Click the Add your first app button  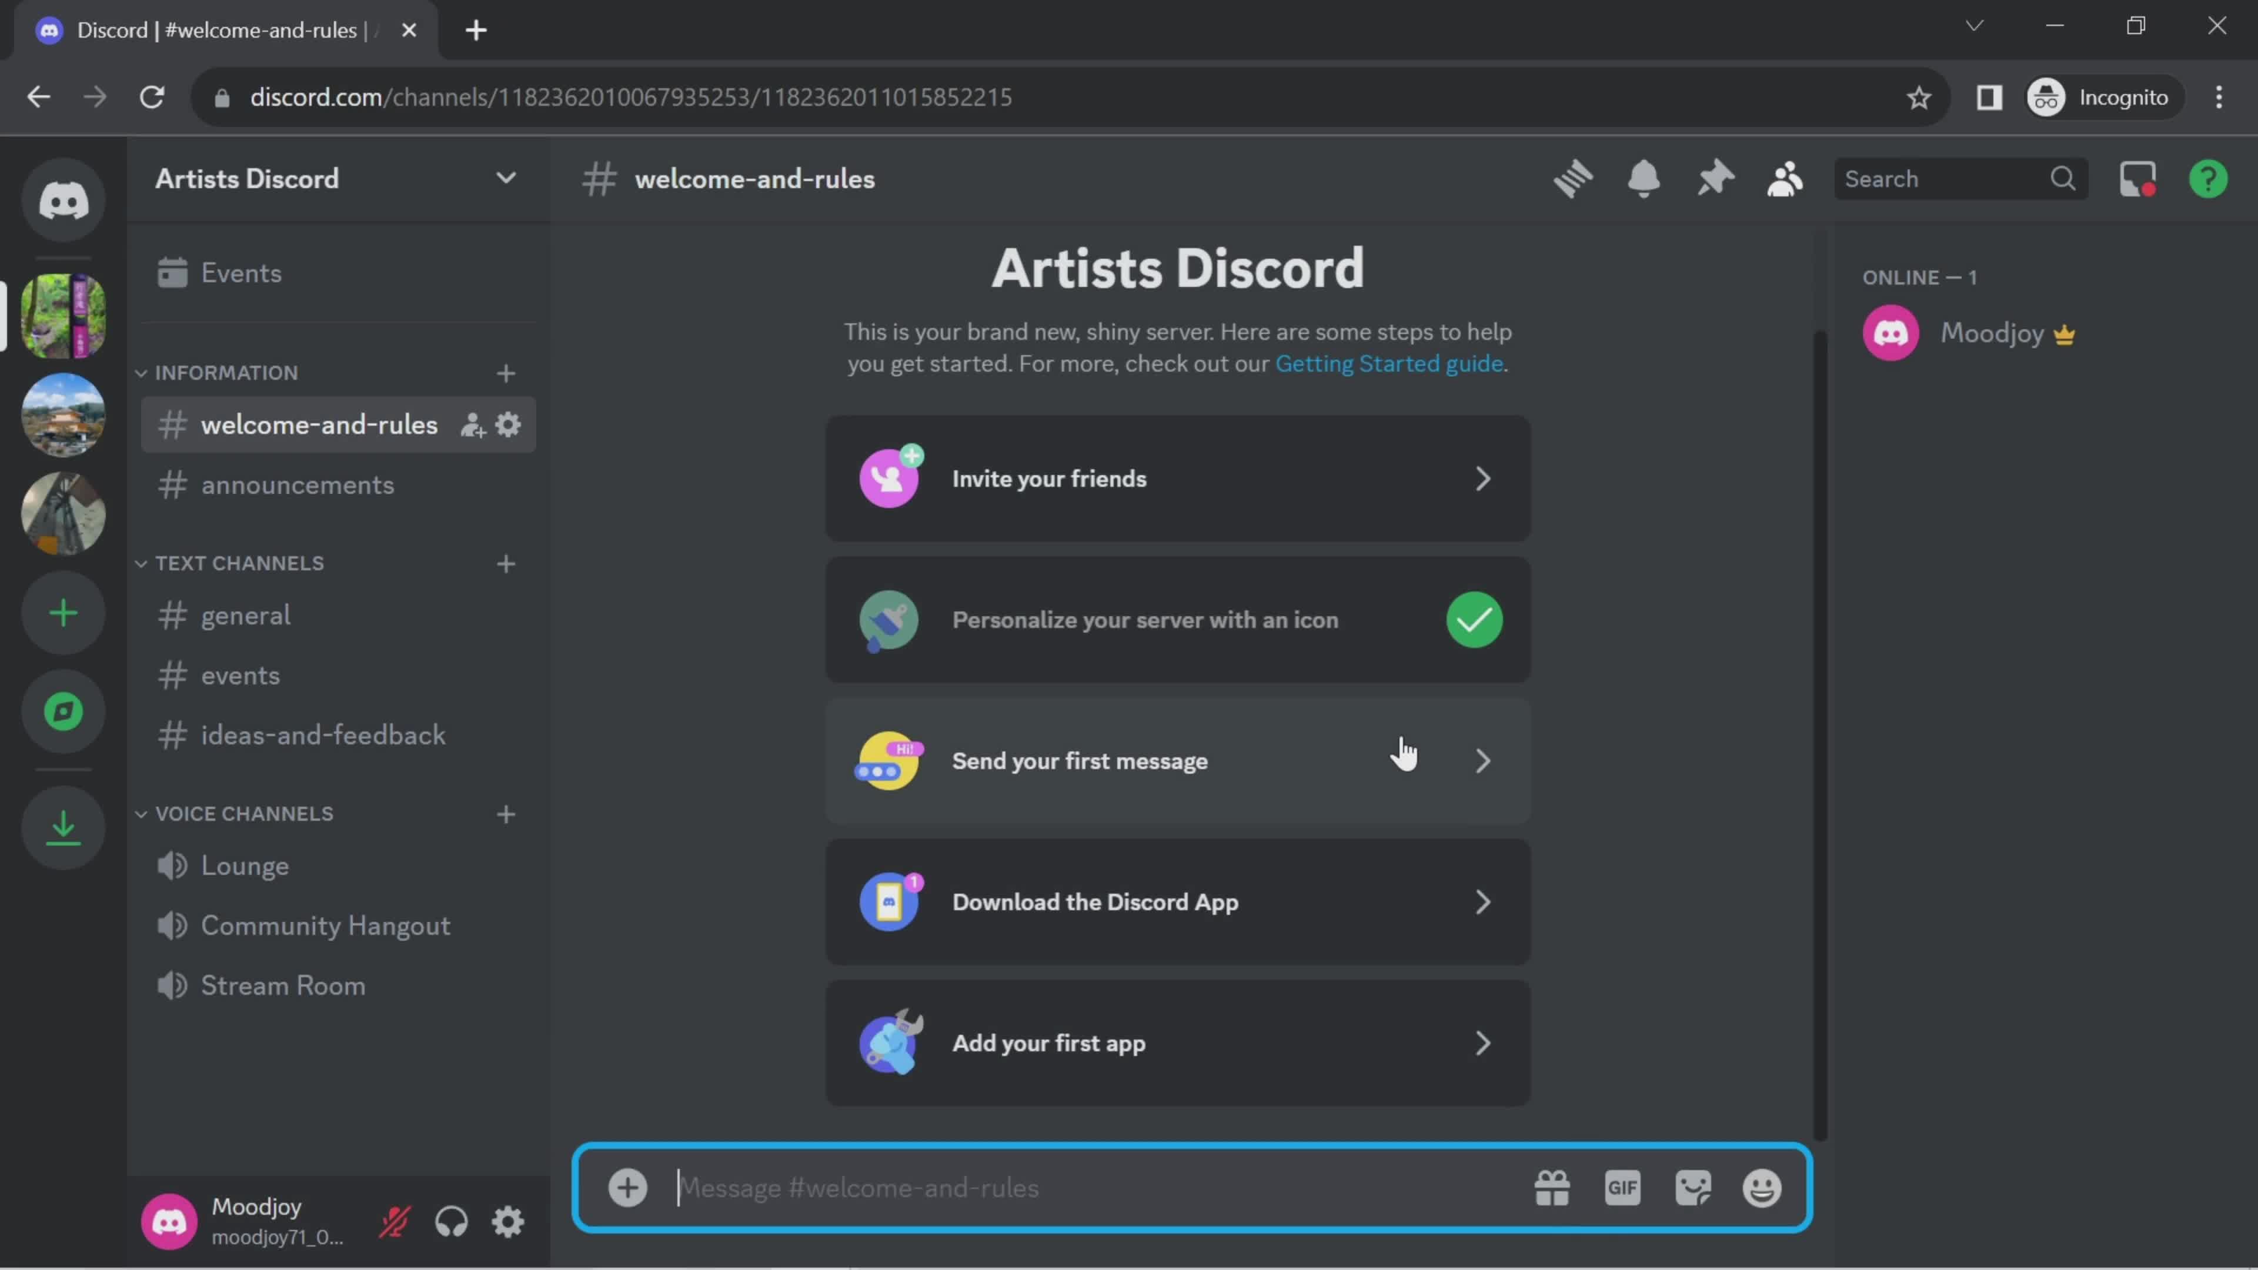click(1177, 1041)
